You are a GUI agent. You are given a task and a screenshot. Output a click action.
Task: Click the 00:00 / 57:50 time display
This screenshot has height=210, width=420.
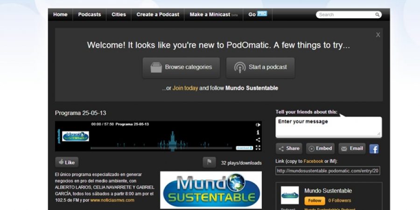[102, 124]
